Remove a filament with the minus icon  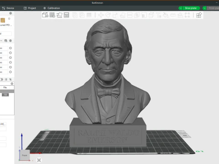[x=1, y=41]
